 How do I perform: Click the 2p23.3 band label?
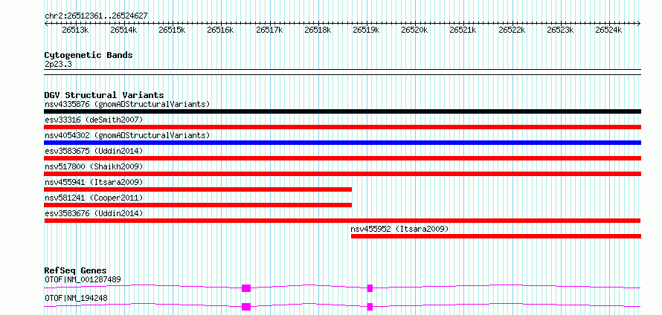point(58,64)
